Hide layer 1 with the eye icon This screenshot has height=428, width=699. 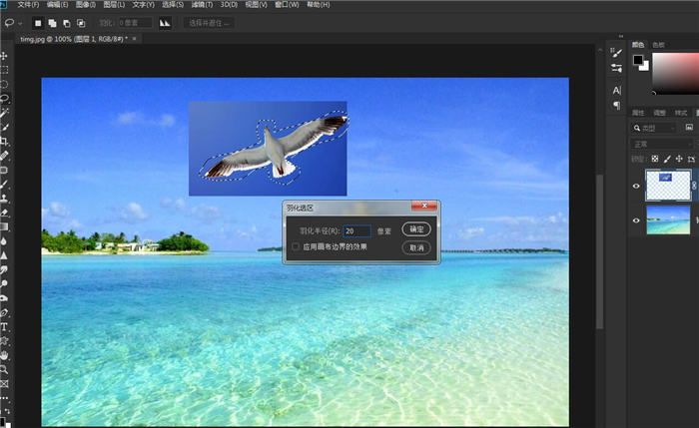tap(637, 185)
